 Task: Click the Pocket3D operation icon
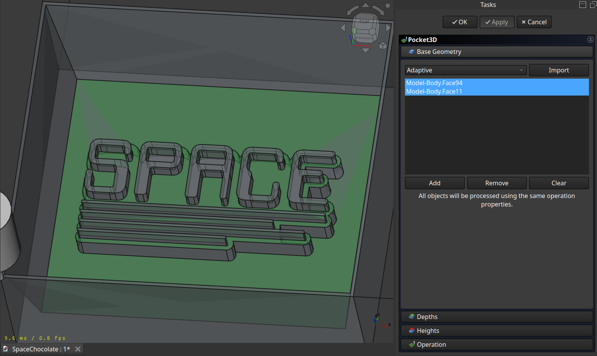404,40
